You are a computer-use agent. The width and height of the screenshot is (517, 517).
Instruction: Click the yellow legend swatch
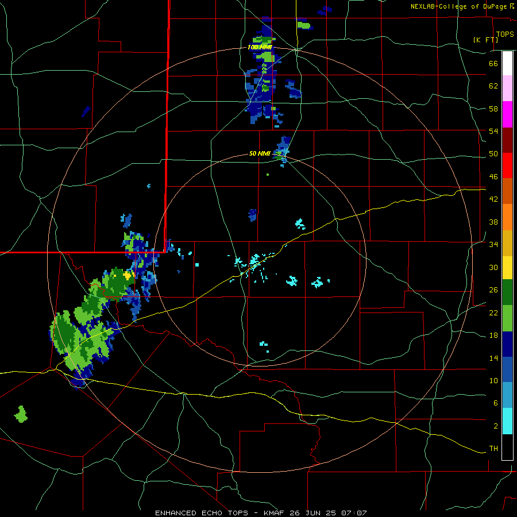point(507,268)
